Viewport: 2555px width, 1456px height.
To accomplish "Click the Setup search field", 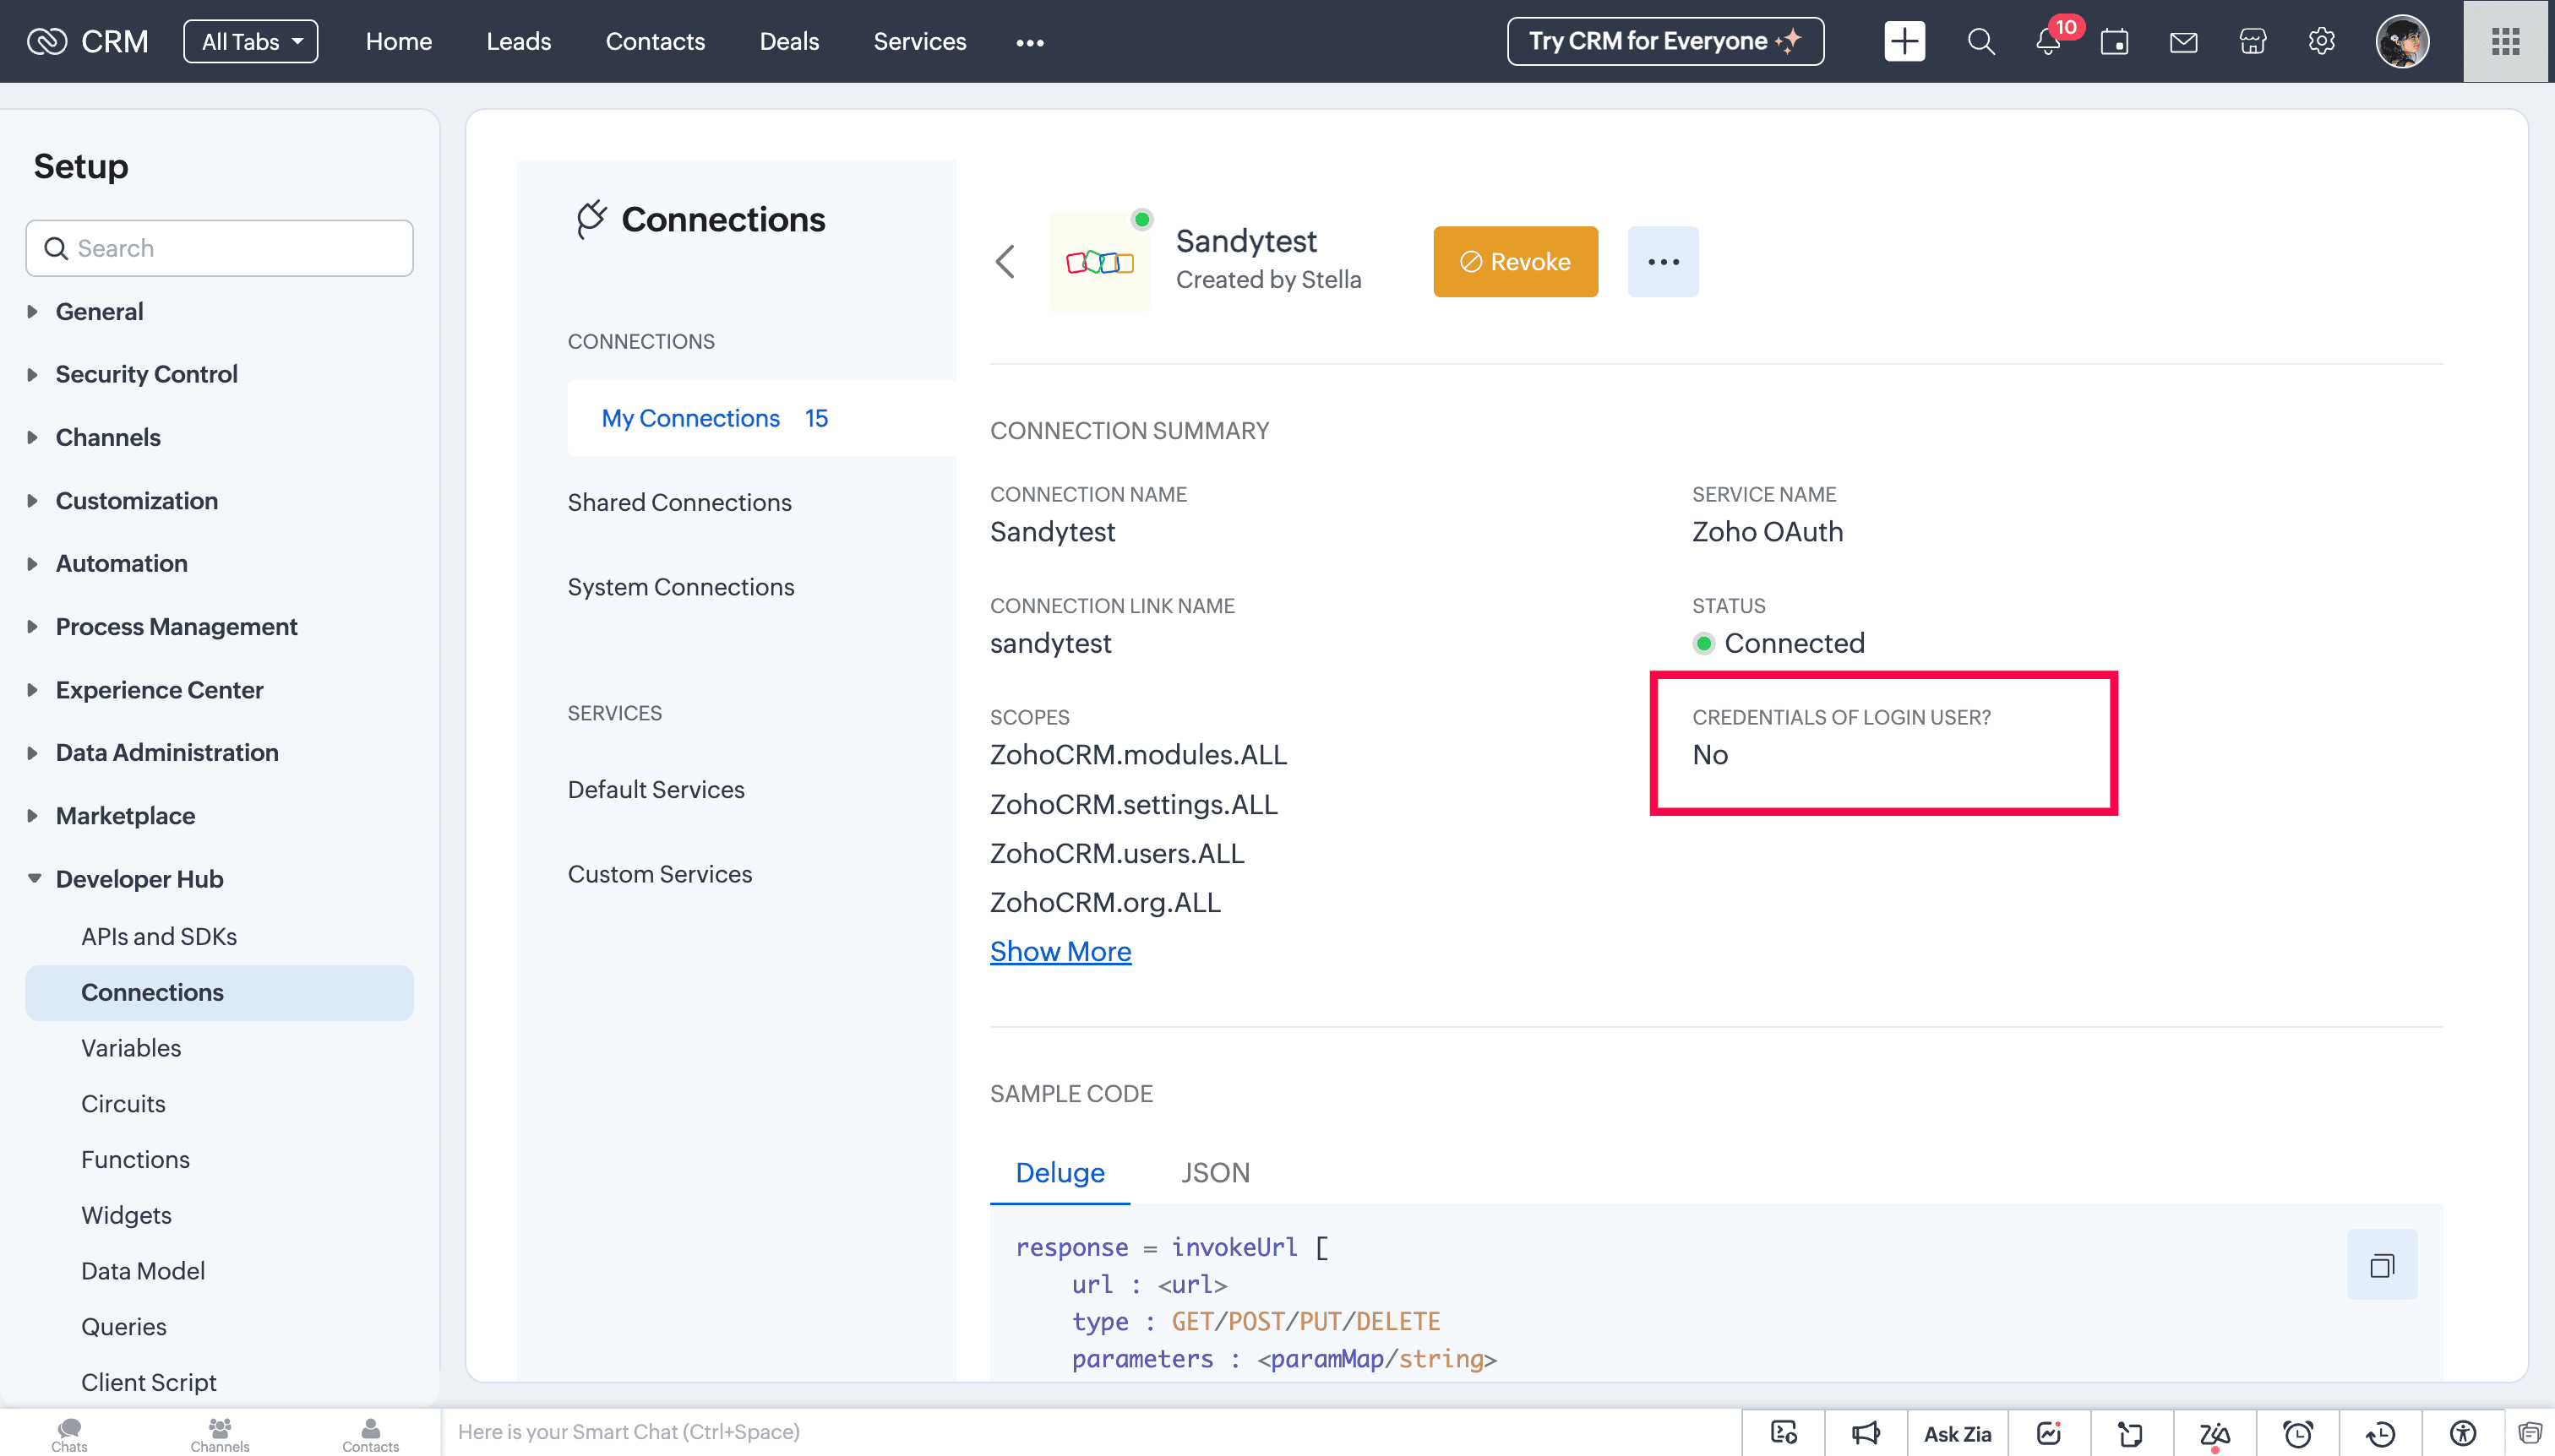I will [220, 248].
